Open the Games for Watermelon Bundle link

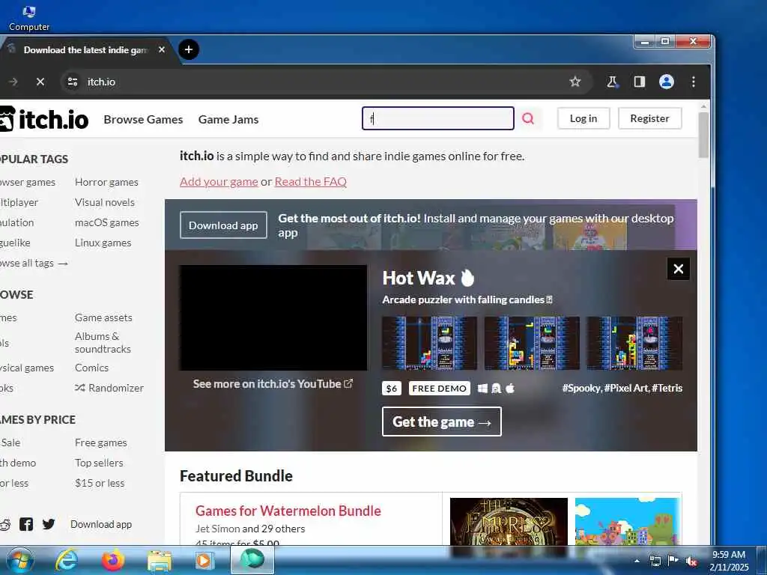click(x=288, y=511)
